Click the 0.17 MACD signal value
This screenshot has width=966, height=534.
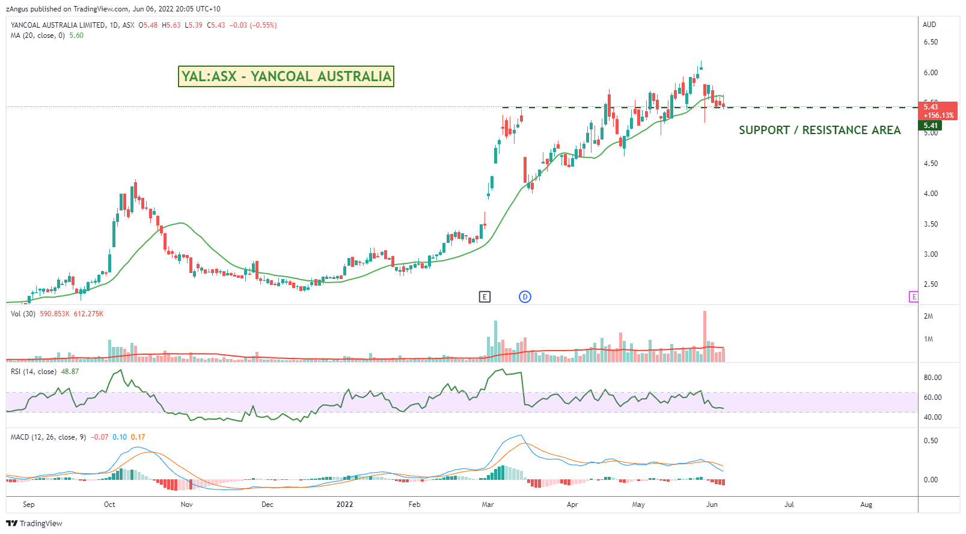(138, 437)
